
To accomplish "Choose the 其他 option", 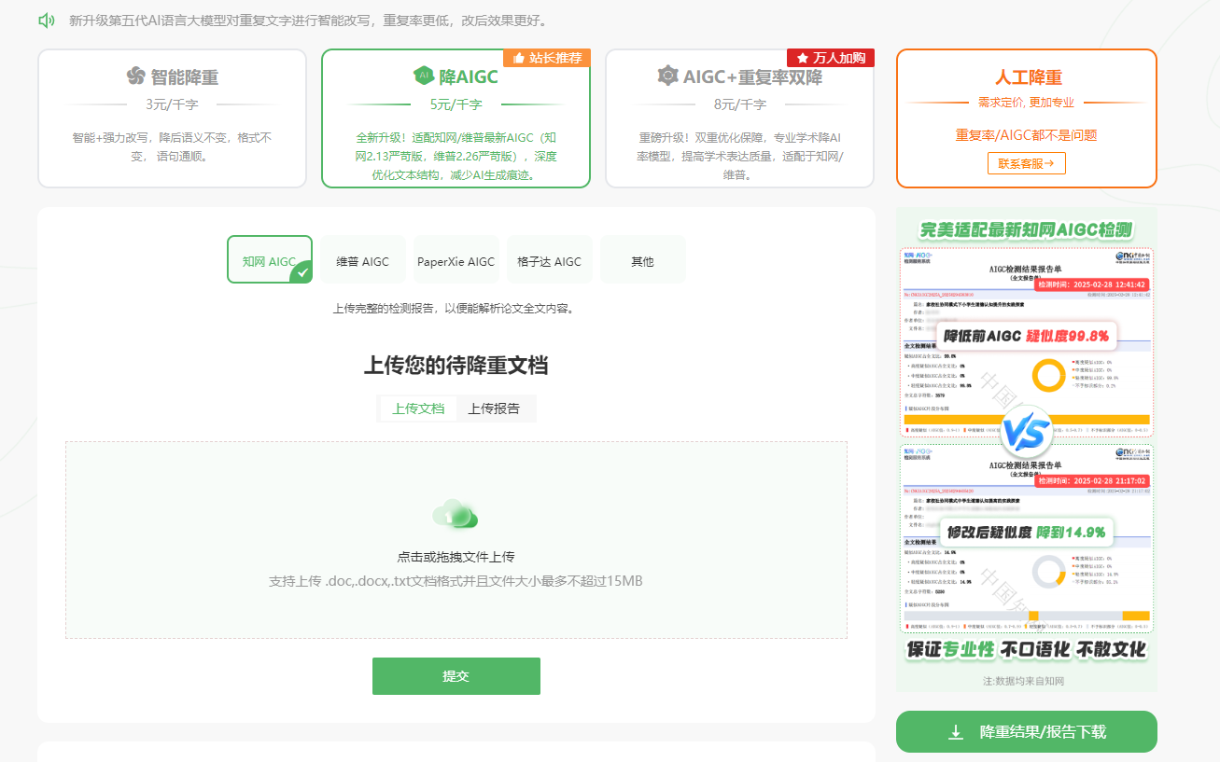I will (x=643, y=259).
